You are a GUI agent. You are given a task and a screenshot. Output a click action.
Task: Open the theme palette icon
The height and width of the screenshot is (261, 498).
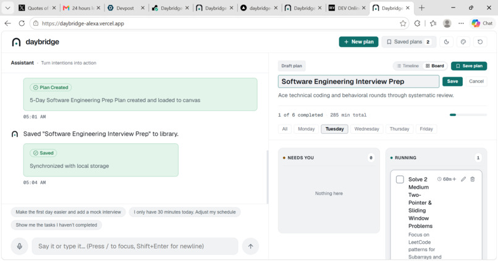463,42
